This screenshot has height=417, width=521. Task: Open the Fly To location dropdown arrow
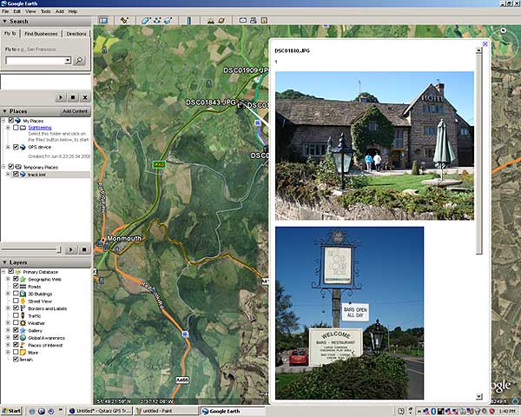click(68, 61)
